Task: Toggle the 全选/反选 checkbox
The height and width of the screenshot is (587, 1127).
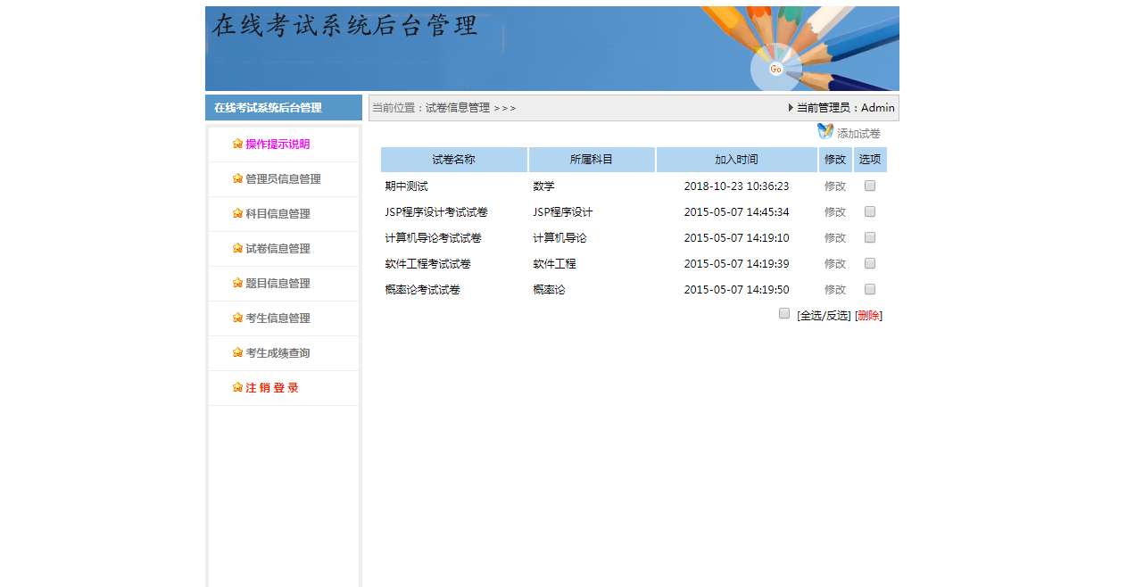Action: (x=784, y=313)
